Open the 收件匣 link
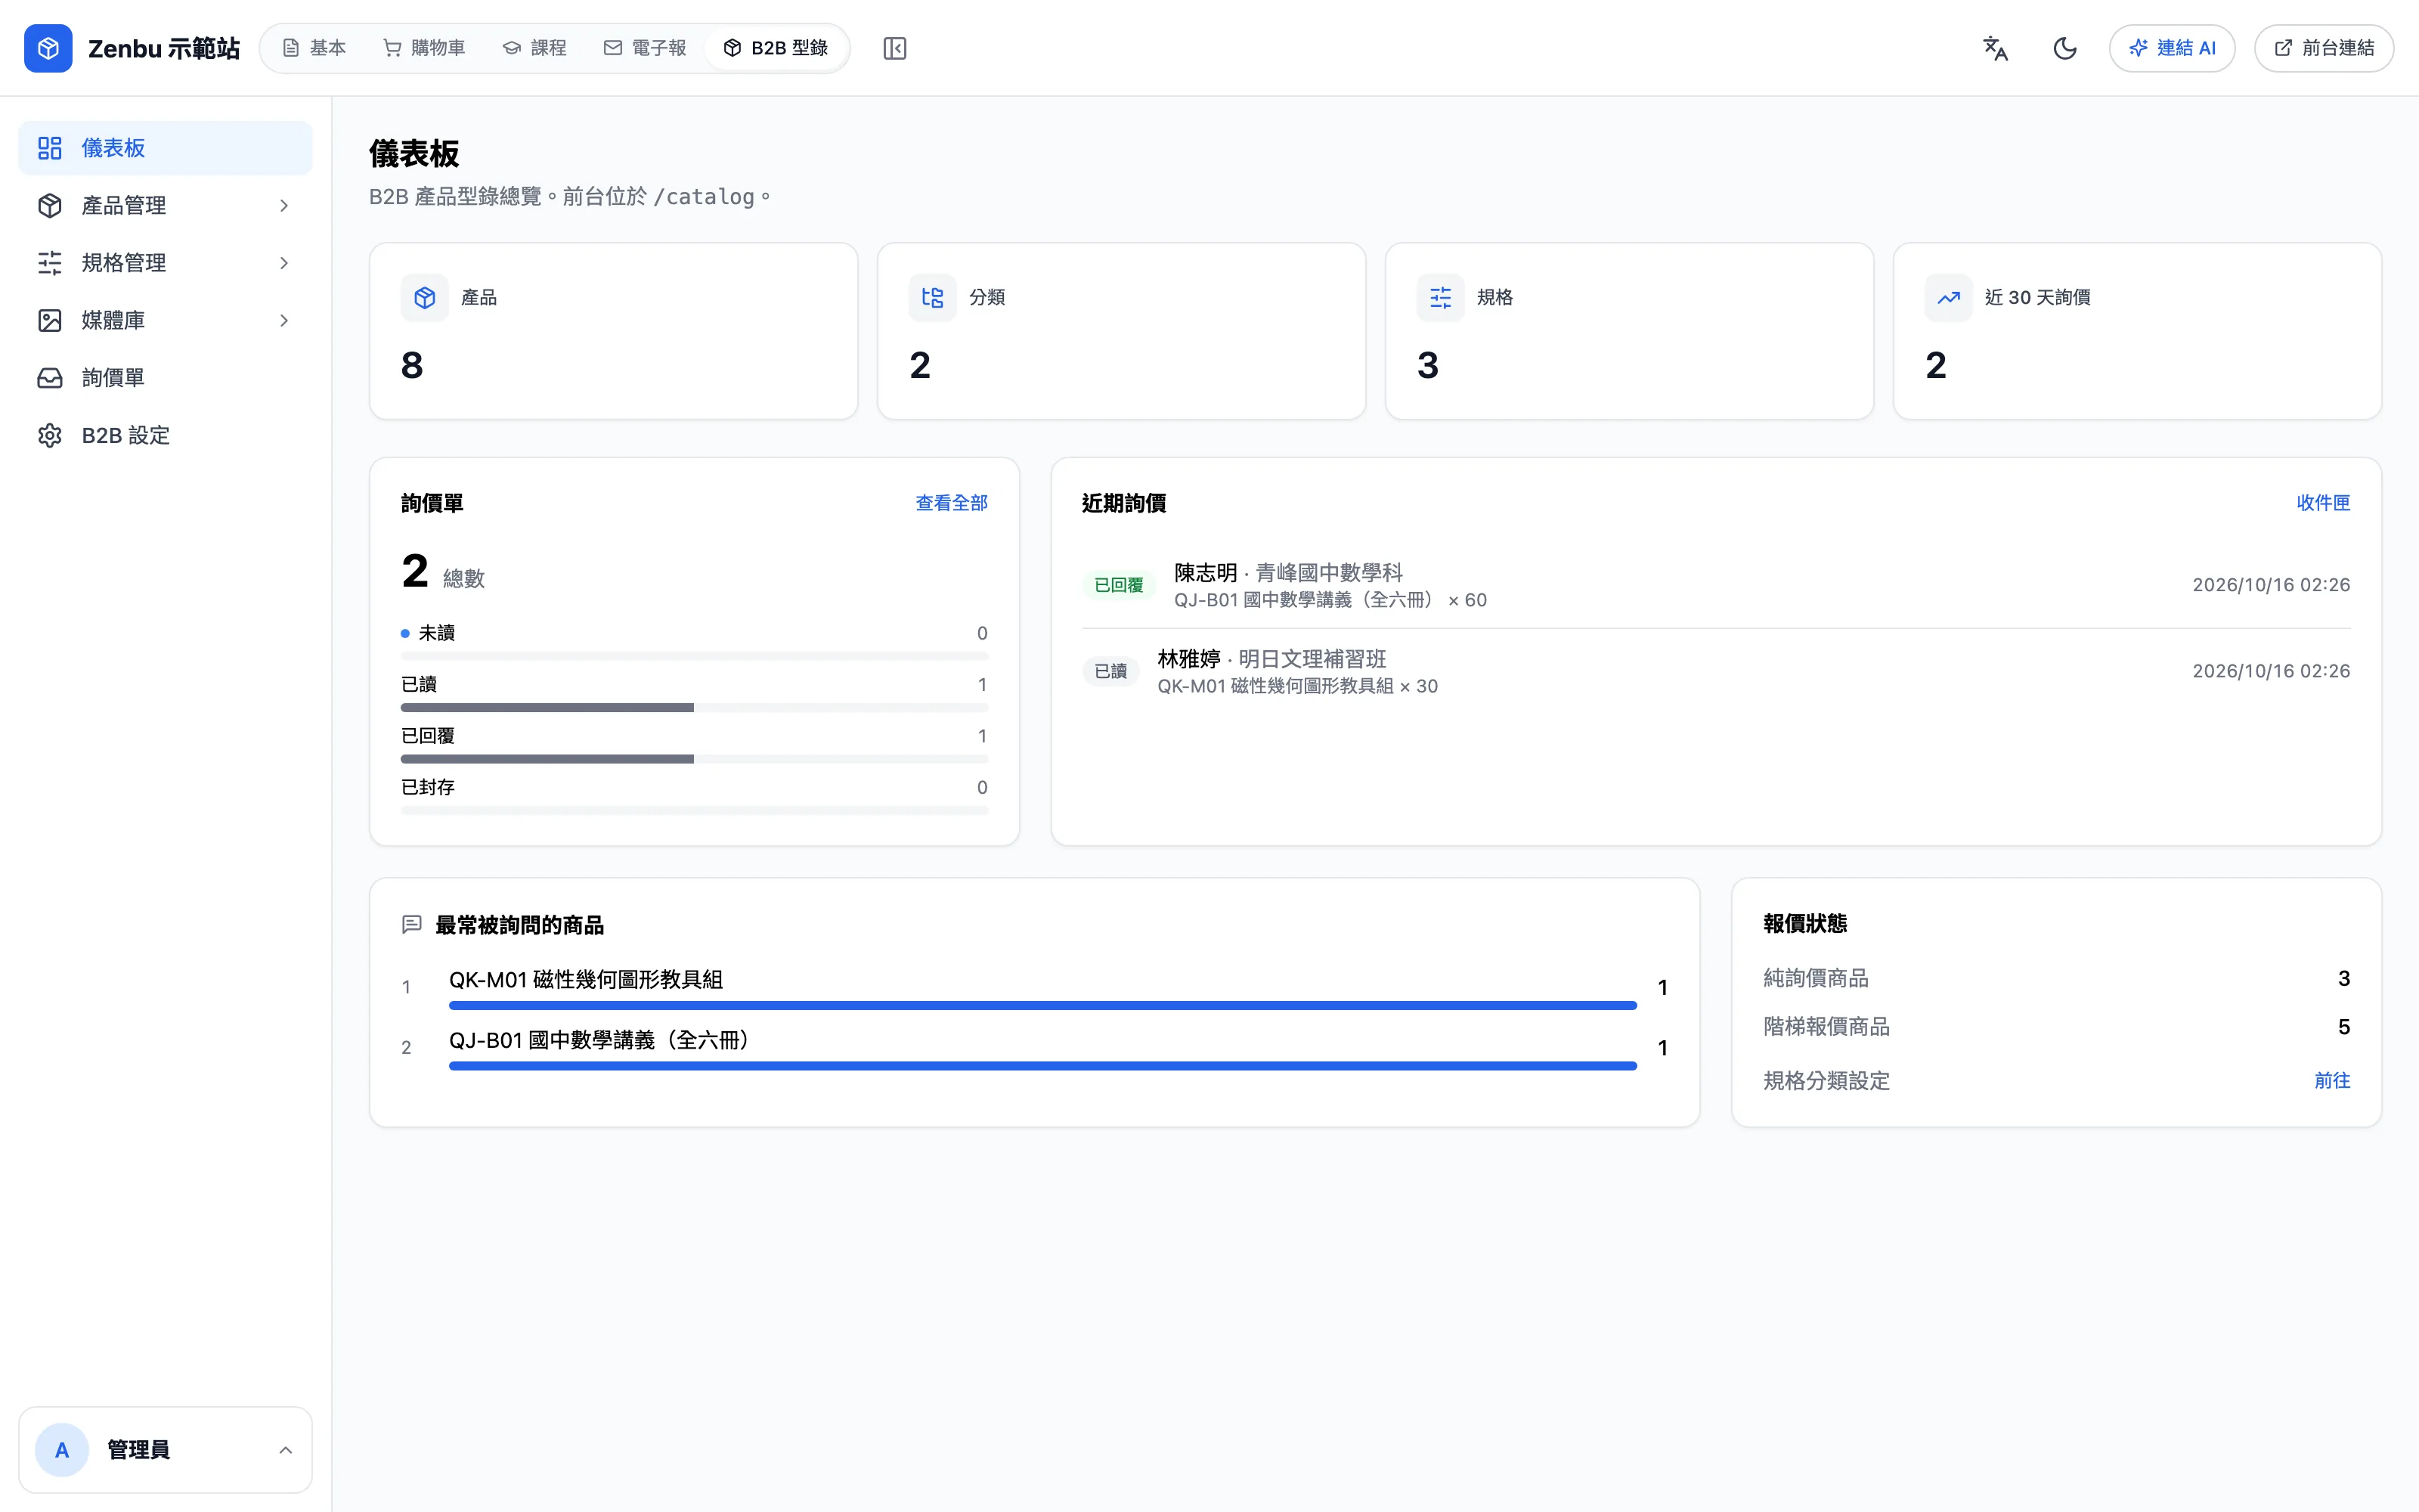The height and width of the screenshot is (1512, 2419). click(2323, 503)
